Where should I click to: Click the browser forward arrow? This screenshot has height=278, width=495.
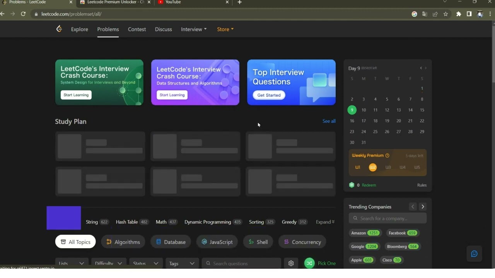(x=13, y=14)
